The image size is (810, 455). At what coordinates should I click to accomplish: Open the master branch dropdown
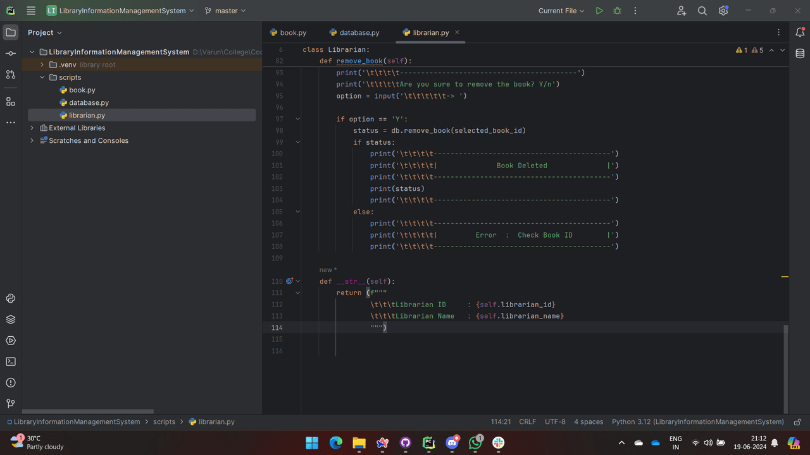click(x=225, y=11)
